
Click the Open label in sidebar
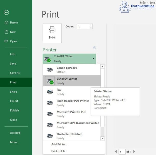(x=14, y=41)
